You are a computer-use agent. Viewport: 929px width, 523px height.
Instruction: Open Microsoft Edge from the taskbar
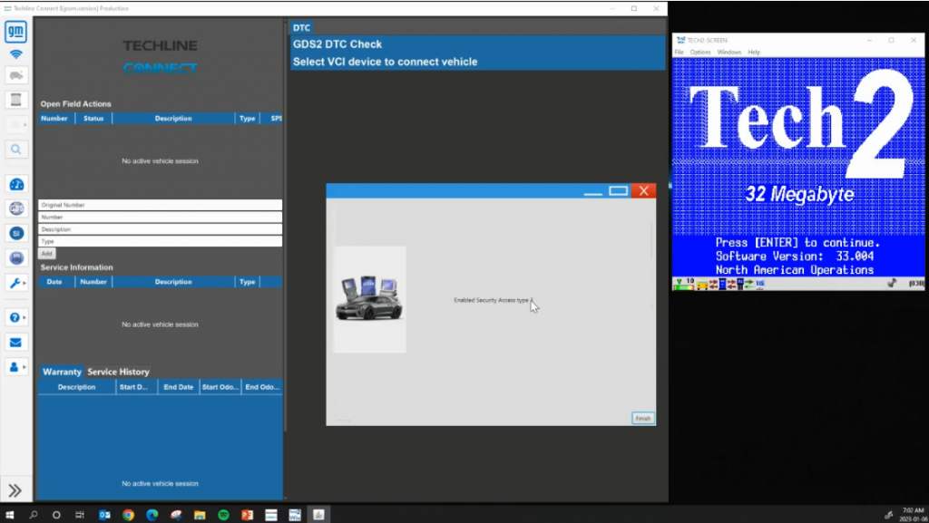152,515
